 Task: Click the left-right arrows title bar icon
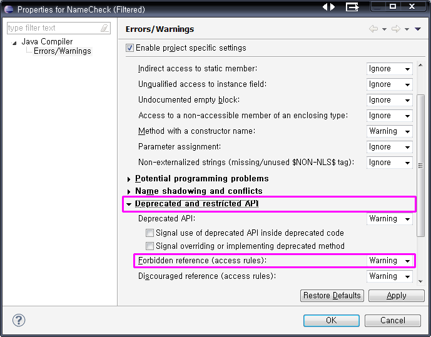pyautogui.click(x=329, y=7)
